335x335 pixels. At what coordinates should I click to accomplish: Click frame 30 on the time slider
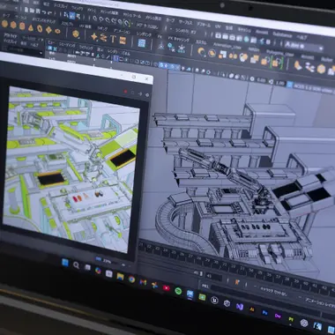[217, 262]
